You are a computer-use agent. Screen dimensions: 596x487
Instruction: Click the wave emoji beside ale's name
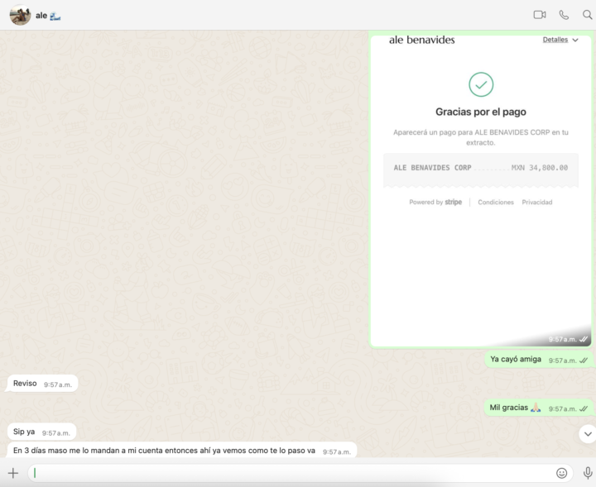click(55, 17)
